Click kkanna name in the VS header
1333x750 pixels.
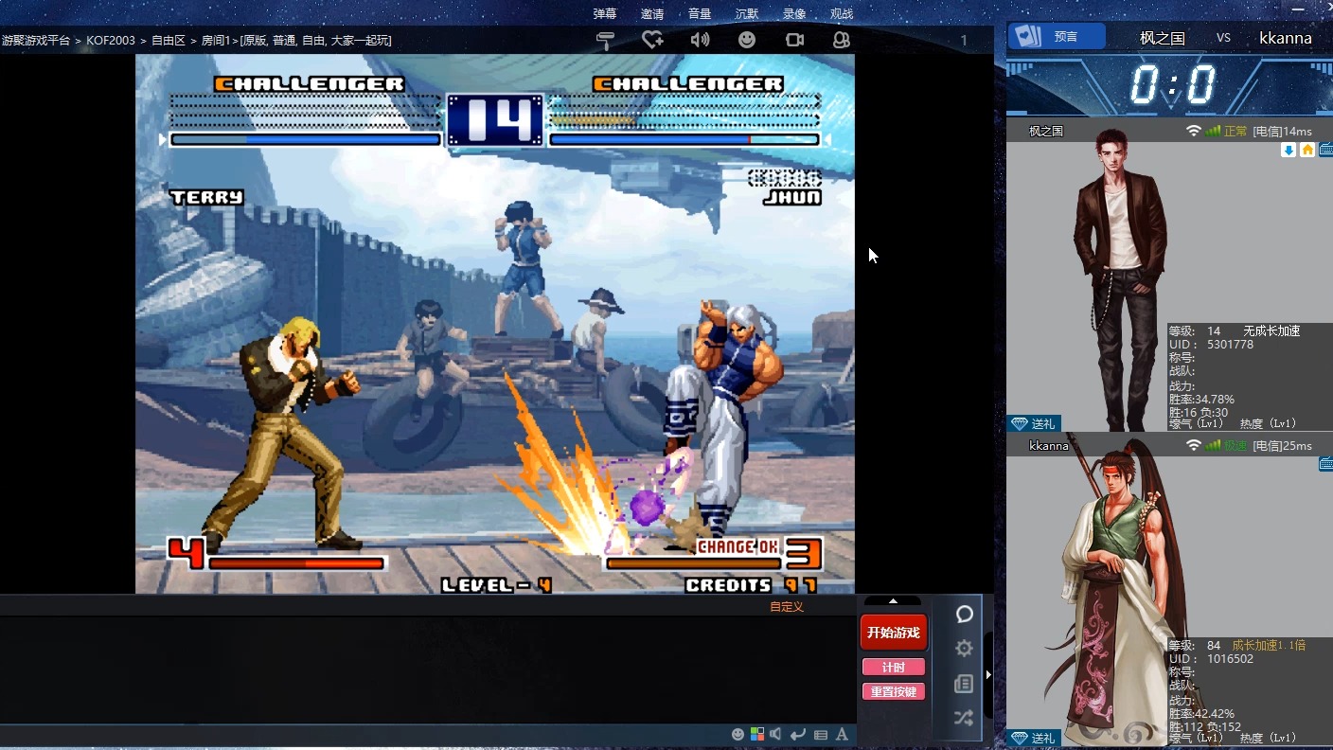pyautogui.click(x=1285, y=38)
